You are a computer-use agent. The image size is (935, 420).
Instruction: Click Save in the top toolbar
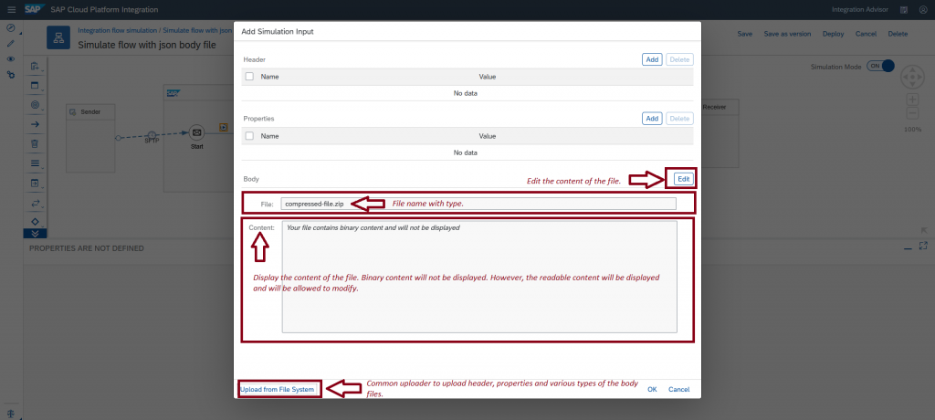[745, 34]
